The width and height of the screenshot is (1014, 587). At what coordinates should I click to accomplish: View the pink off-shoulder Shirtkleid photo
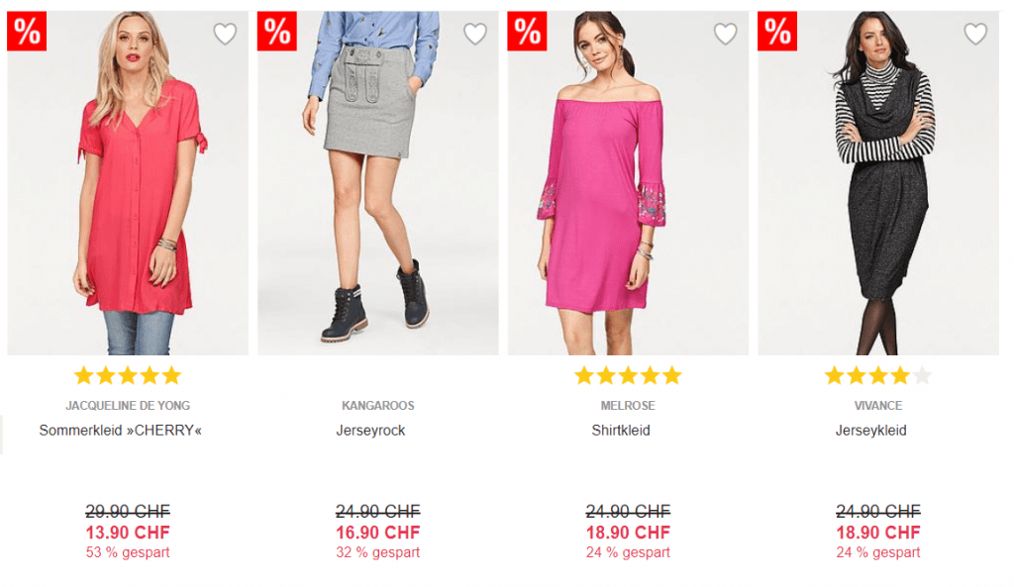pyautogui.click(x=628, y=183)
